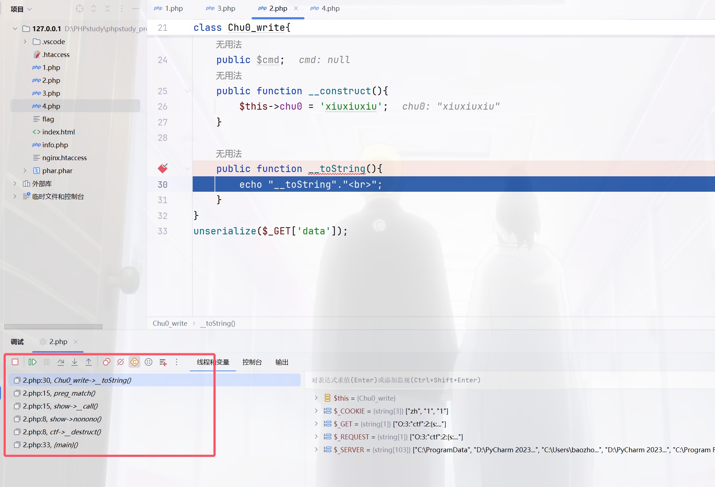Click the Step Out debug icon
Viewport: 715px width, 487px height.
point(89,362)
